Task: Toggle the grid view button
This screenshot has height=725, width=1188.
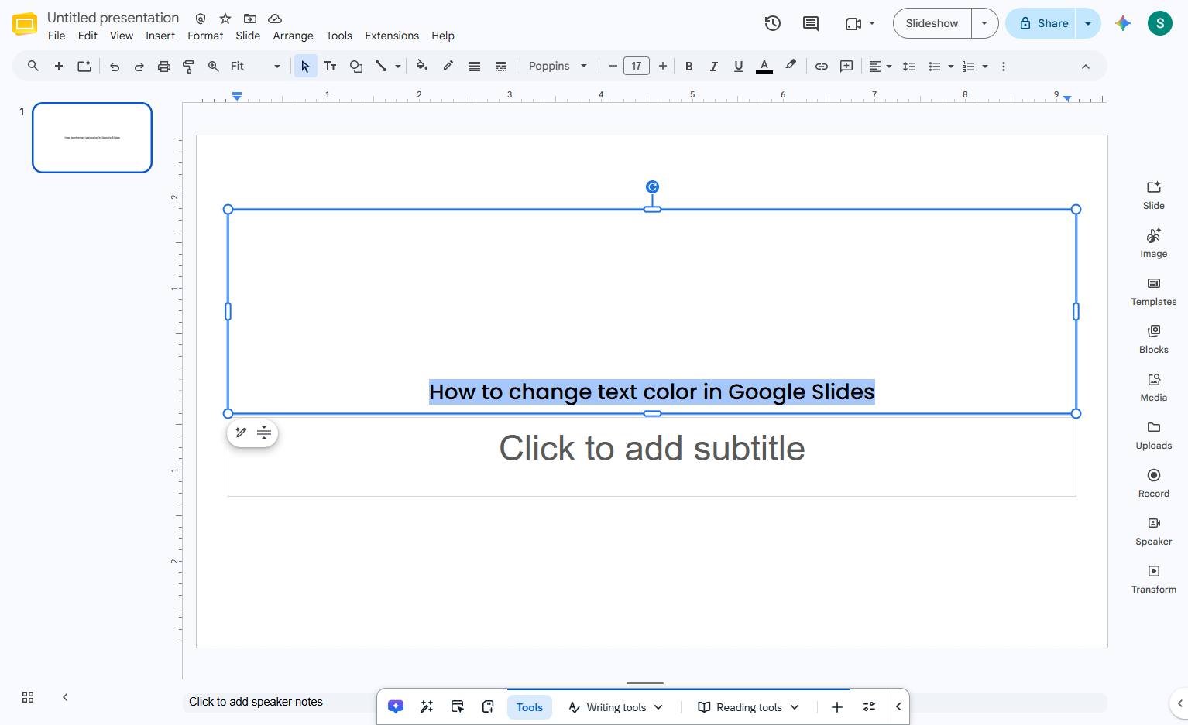Action: click(28, 697)
